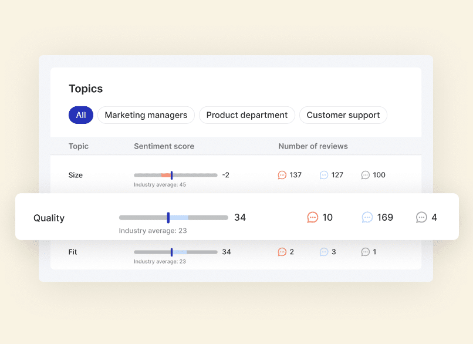This screenshot has height=344, width=473.
Task: Click the red negative reviews icon in Quality row
Action: pyautogui.click(x=313, y=218)
